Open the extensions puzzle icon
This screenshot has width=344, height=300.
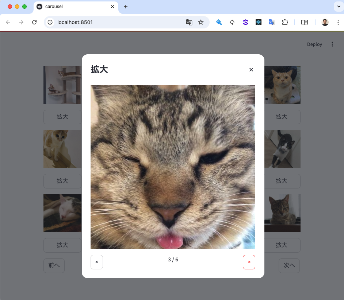(285, 22)
